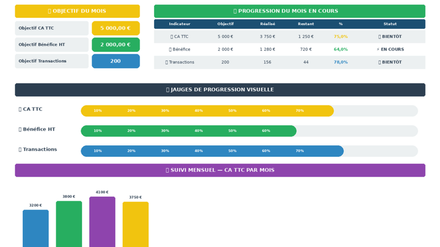
Task: Click the 75,0% percentage in CA TTC row
Action: (340, 36)
